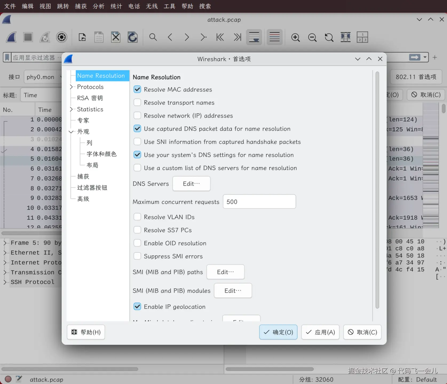Viewport: 447px width, 384px height.
Task: Edit SMI (MIB and PIB) paths
Action: tap(226, 272)
